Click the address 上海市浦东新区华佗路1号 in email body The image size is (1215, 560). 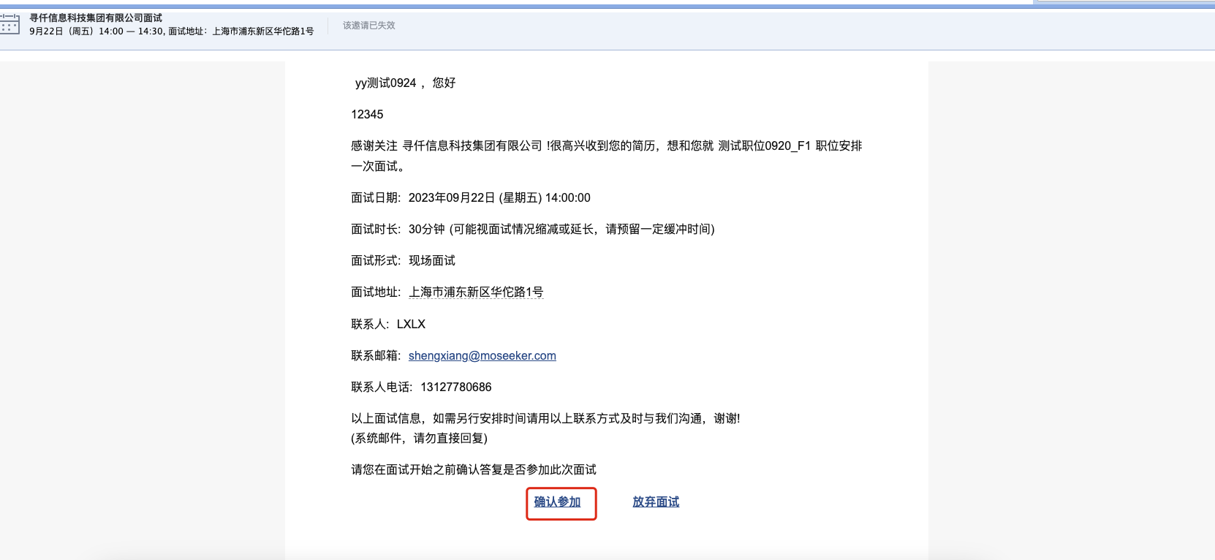tap(476, 292)
